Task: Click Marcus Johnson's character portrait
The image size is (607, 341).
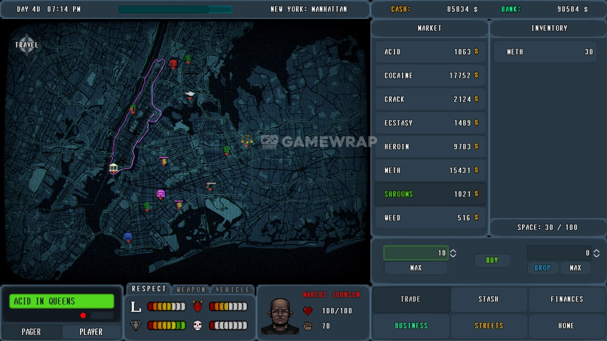Action: 280,316
